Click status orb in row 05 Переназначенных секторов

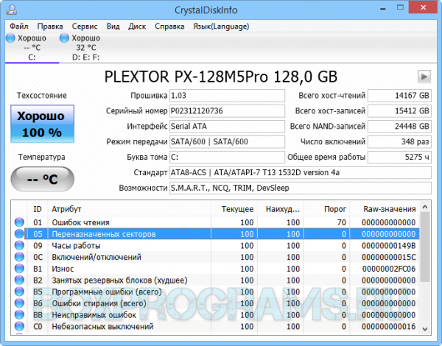(x=19, y=234)
